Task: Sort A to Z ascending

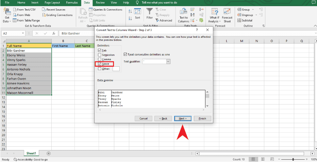Action: (x=130, y=11)
